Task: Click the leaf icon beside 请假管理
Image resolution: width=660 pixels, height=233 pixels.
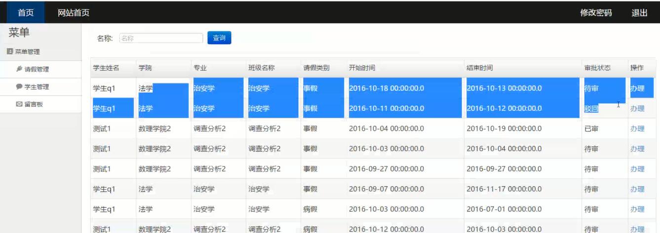Action: (19, 69)
